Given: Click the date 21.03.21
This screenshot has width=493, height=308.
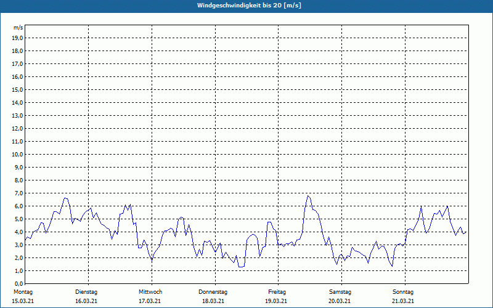Looking at the screenshot, I should click(403, 301).
